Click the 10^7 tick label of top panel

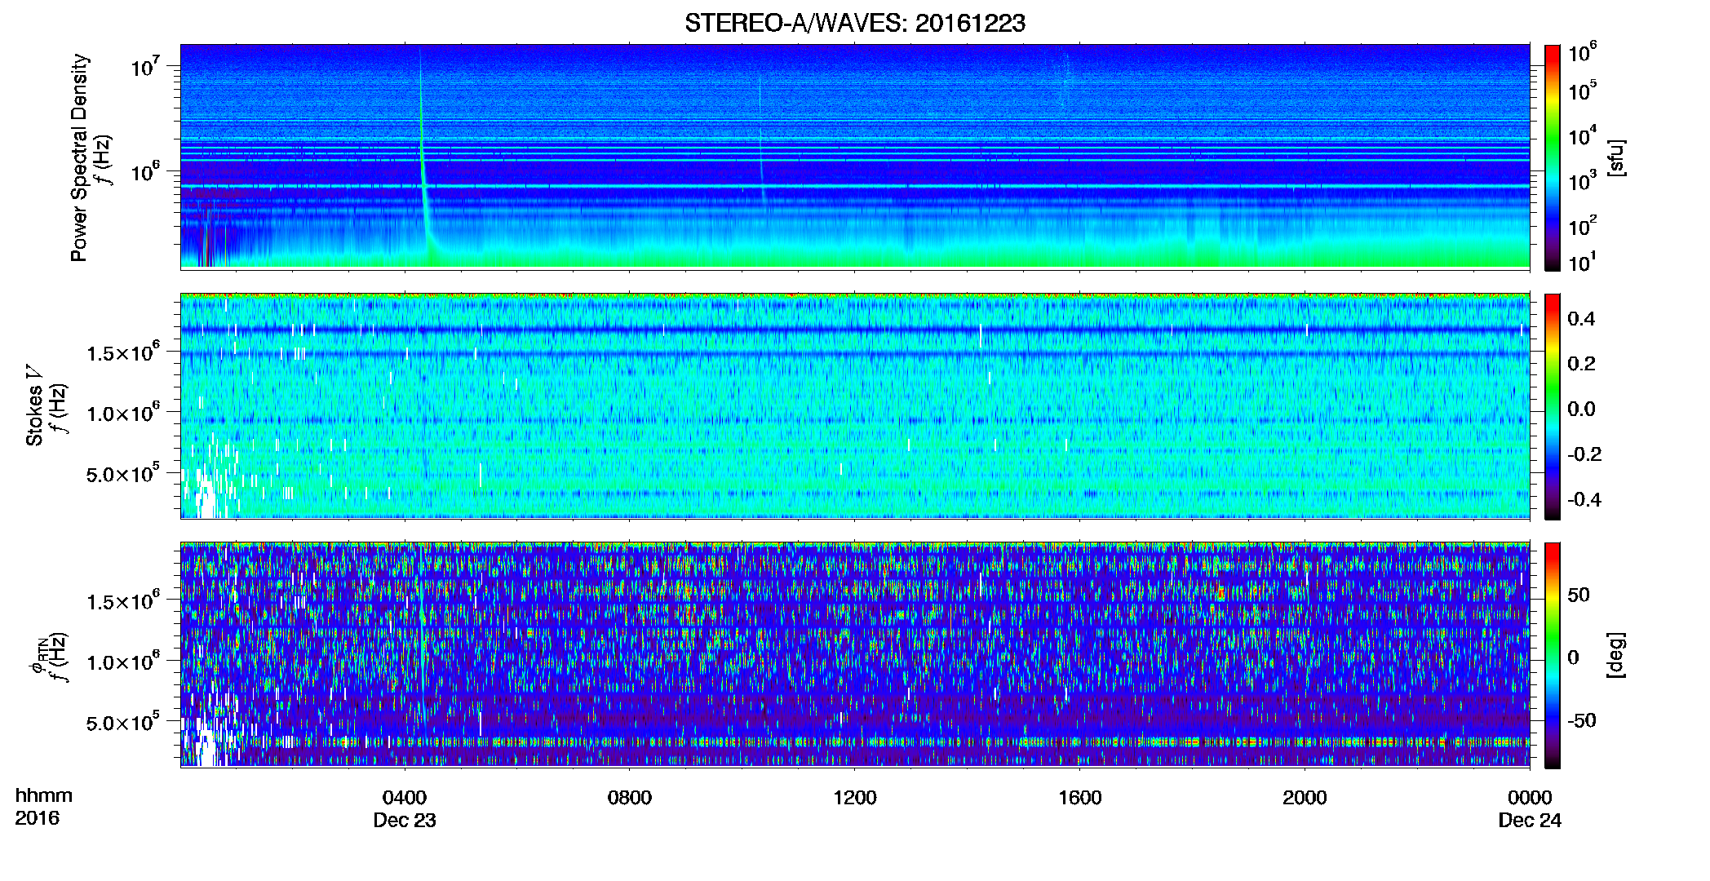[x=145, y=66]
